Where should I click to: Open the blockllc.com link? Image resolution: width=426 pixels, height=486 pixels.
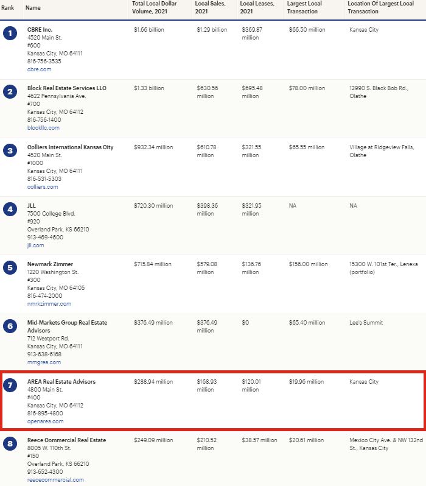[x=43, y=128]
